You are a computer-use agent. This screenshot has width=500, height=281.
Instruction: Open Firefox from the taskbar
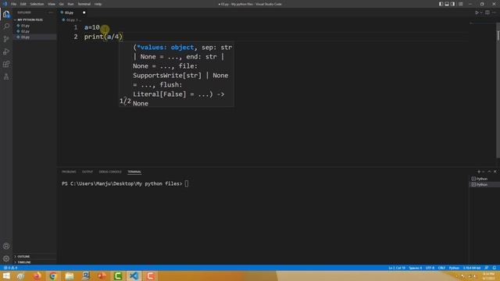click(x=37, y=276)
